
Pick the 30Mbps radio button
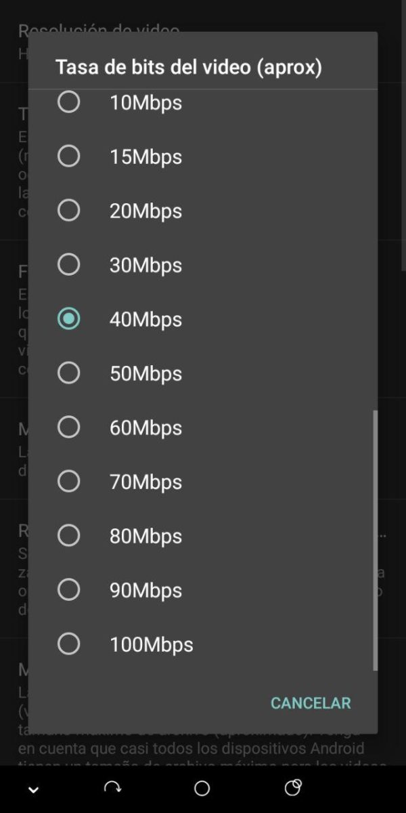point(203,265)
